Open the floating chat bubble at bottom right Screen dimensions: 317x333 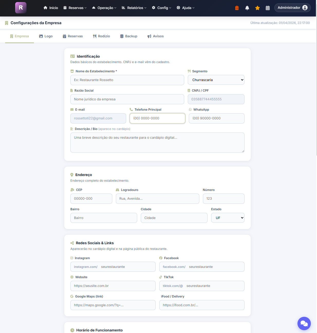coord(304,323)
